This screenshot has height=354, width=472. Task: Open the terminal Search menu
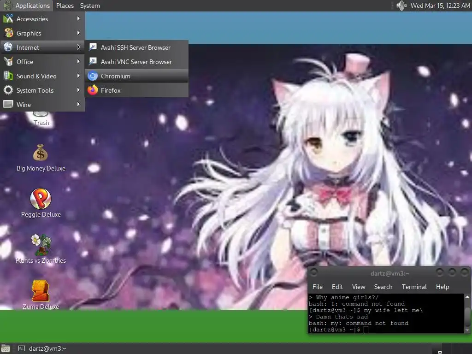click(383, 287)
